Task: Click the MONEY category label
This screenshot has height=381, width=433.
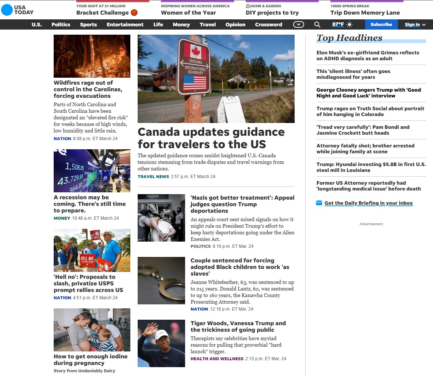Action: tap(62, 218)
